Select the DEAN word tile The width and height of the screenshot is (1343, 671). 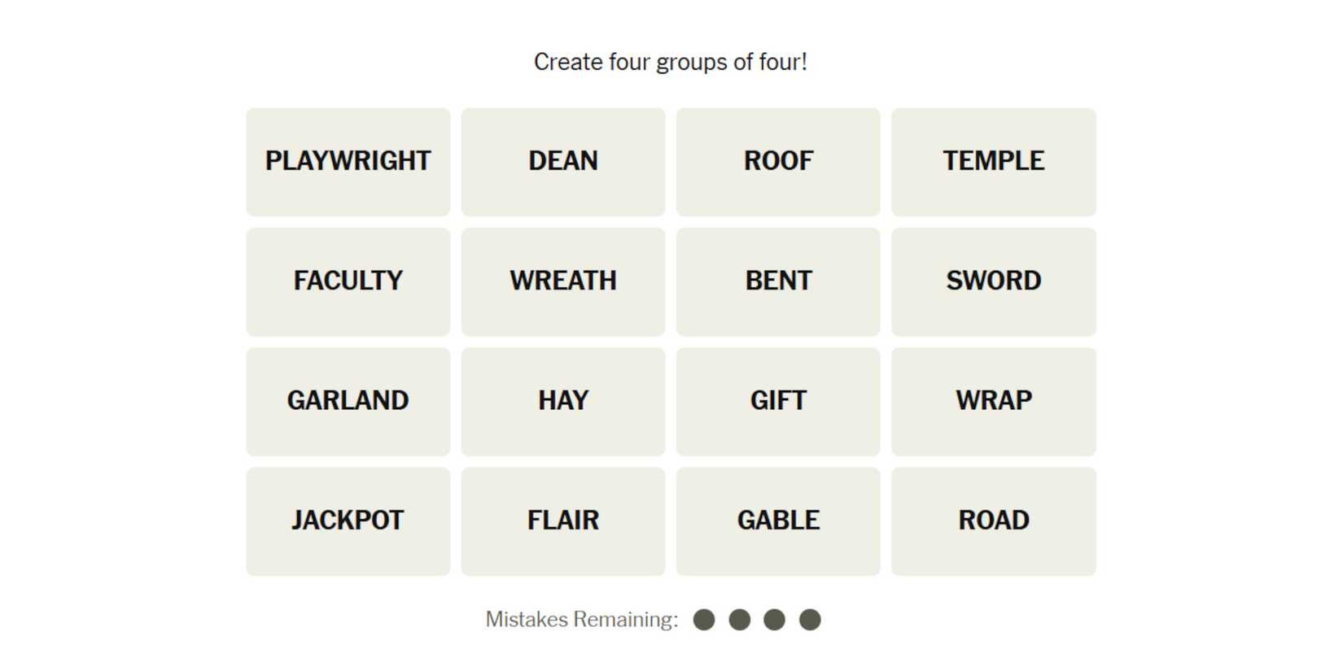point(562,162)
